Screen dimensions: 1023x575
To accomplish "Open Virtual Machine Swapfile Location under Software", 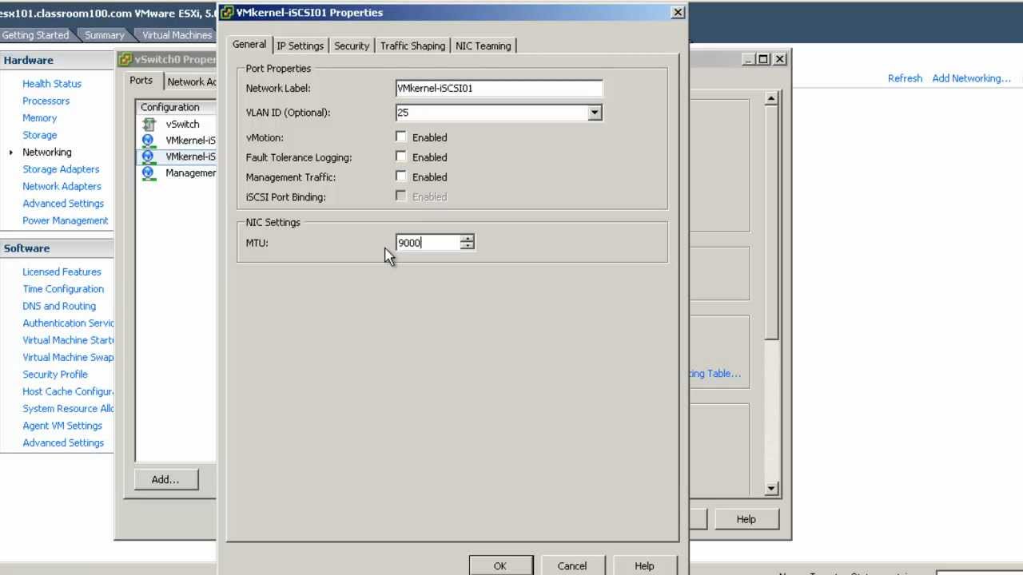I will tap(68, 358).
